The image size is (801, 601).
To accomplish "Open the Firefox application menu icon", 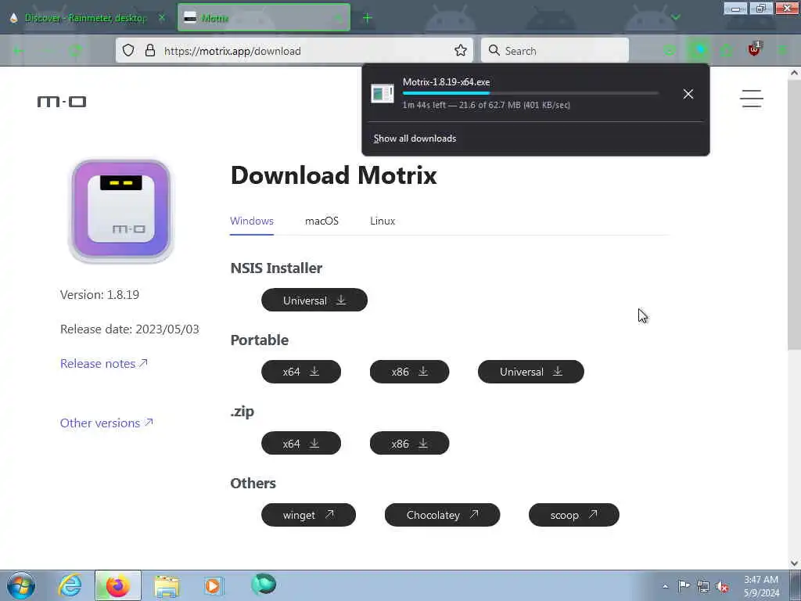I will (x=781, y=51).
